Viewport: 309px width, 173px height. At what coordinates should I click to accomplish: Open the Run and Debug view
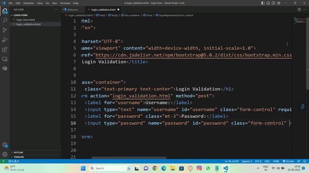[5, 39]
